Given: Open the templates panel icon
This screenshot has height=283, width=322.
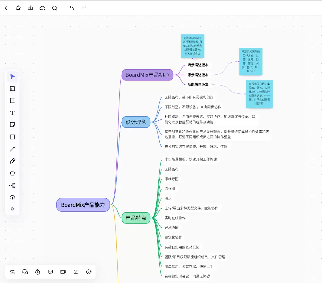Looking at the screenshot, I should (x=12, y=89).
